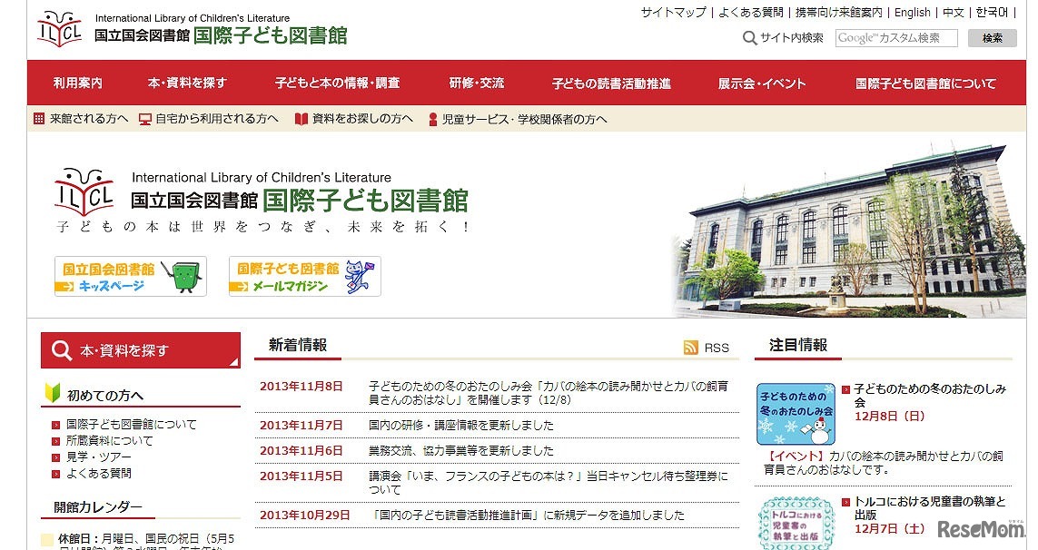This screenshot has width=1038, height=550.
Task: Open the 子どもと本の情報・調査 menu
Action: (x=338, y=83)
